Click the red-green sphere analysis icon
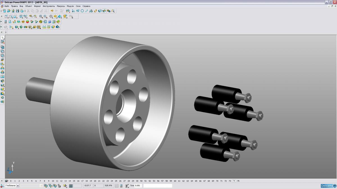This screenshot has height=189, width=337. [x=28, y=22]
